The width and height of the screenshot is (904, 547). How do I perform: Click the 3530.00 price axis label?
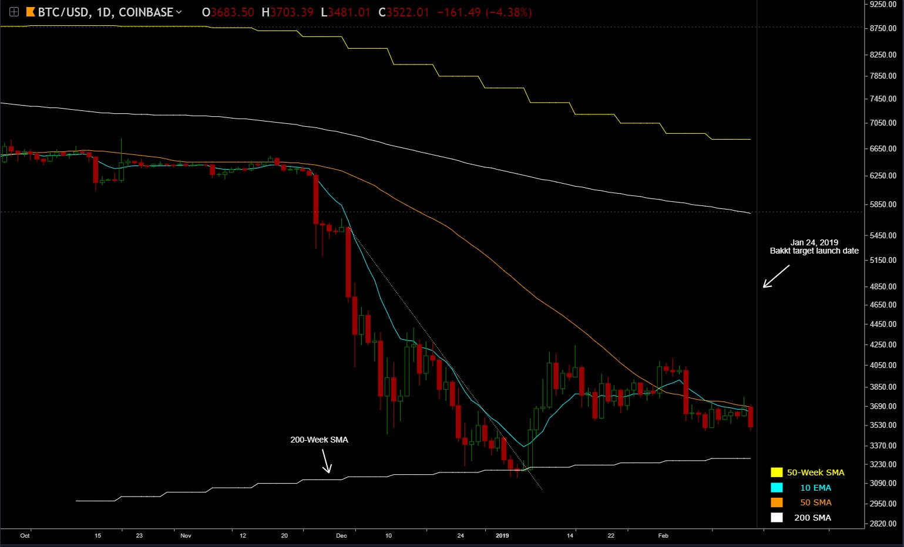coord(883,425)
